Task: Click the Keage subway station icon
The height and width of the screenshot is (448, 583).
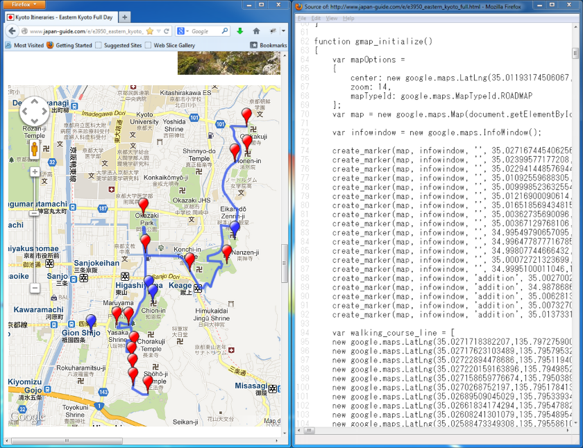Action: pos(197,288)
